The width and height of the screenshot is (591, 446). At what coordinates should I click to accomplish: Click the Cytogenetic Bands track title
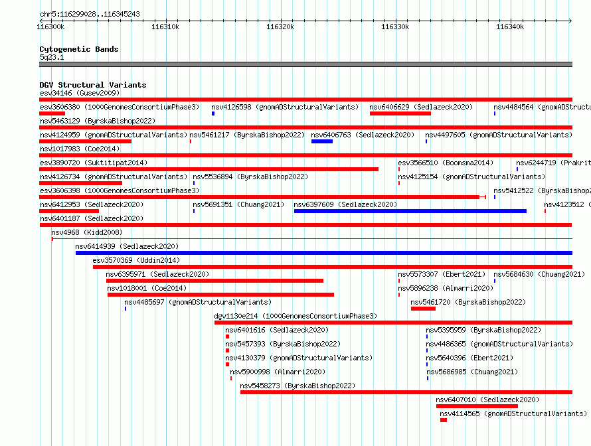(79, 49)
